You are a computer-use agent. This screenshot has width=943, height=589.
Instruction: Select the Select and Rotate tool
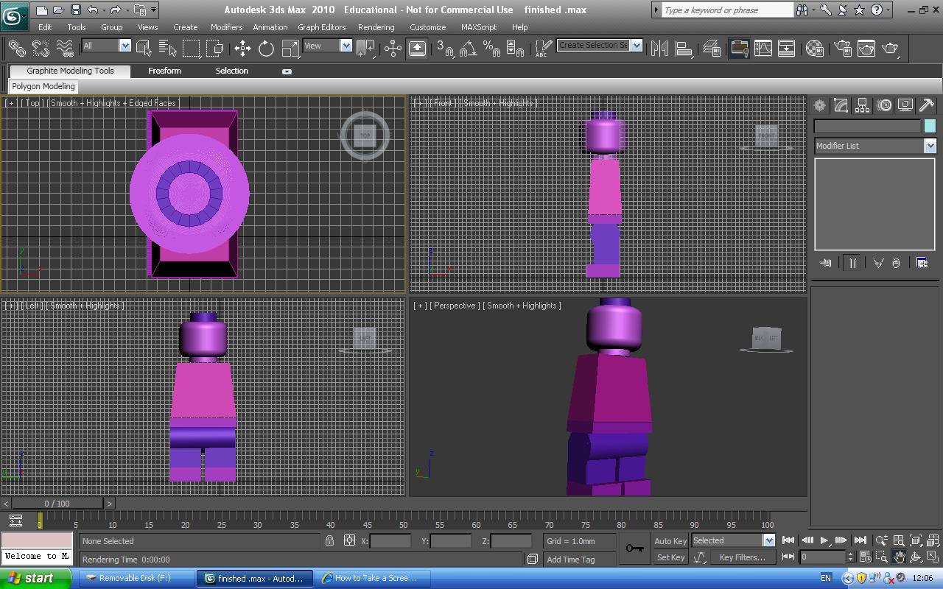pyautogui.click(x=266, y=49)
